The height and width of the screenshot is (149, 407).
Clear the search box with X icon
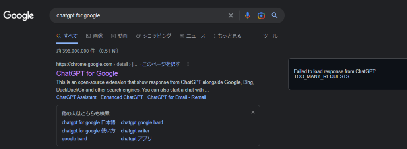coord(231,15)
